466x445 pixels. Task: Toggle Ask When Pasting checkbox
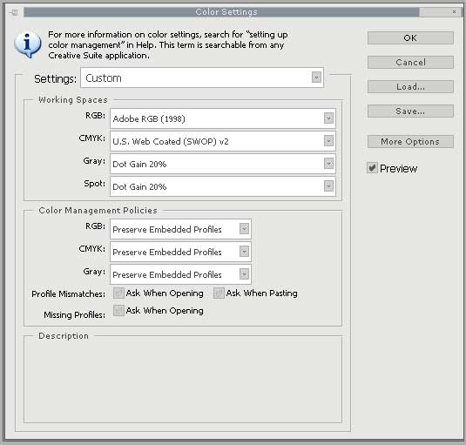219,293
